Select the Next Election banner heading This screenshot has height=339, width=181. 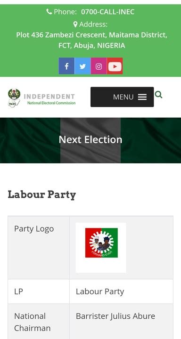click(x=90, y=139)
